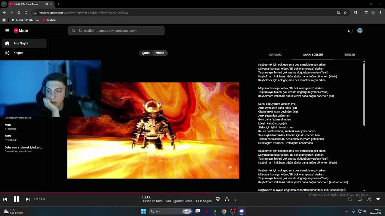Open the player three-dot options menu

click(x=236, y=199)
